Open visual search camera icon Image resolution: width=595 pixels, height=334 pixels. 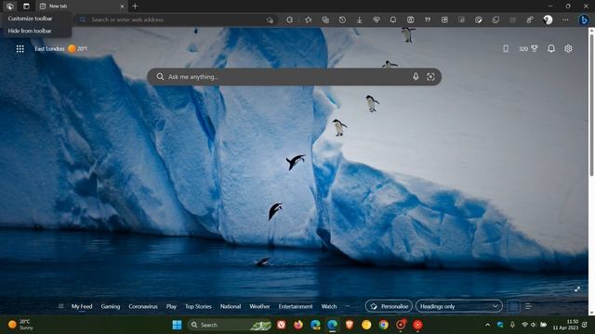point(430,77)
